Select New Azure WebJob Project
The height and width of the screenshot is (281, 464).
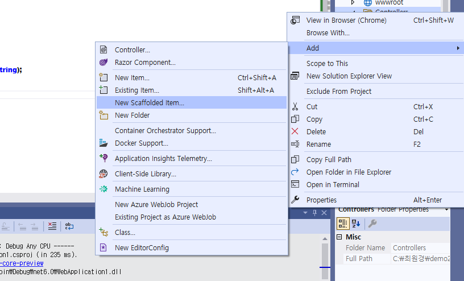click(x=192, y=205)
